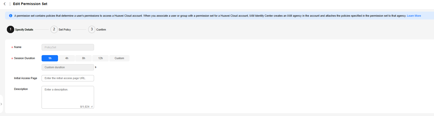Click into the Description text area
Viewport: 434px width, 116px height.
68,97
